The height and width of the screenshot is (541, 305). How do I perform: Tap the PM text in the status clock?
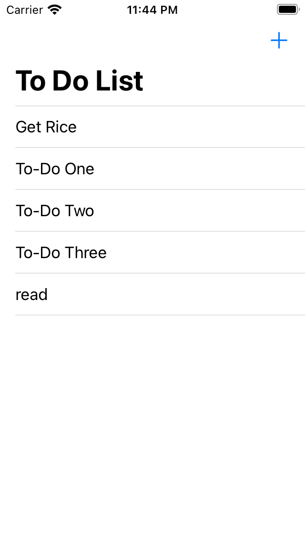coord(169,10)
